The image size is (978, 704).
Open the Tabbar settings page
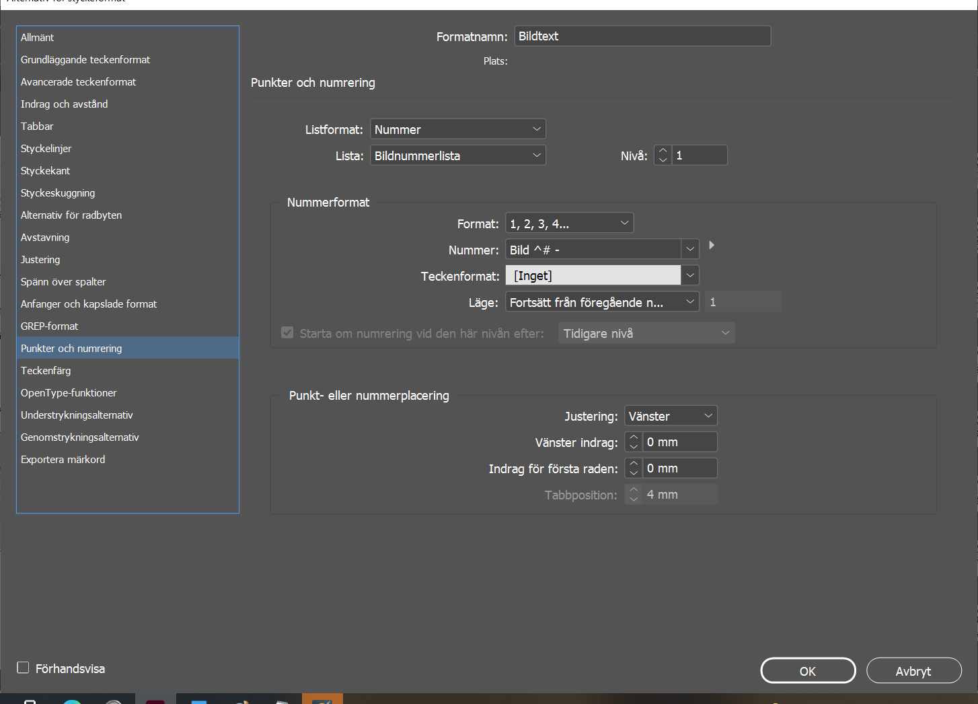(x=37, y=126)
